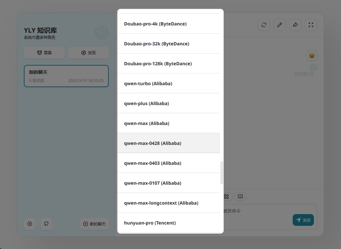Open settings via the hexagon gear icon
Image resolution: width=341 pixels, height=249 pixels.
30,224
